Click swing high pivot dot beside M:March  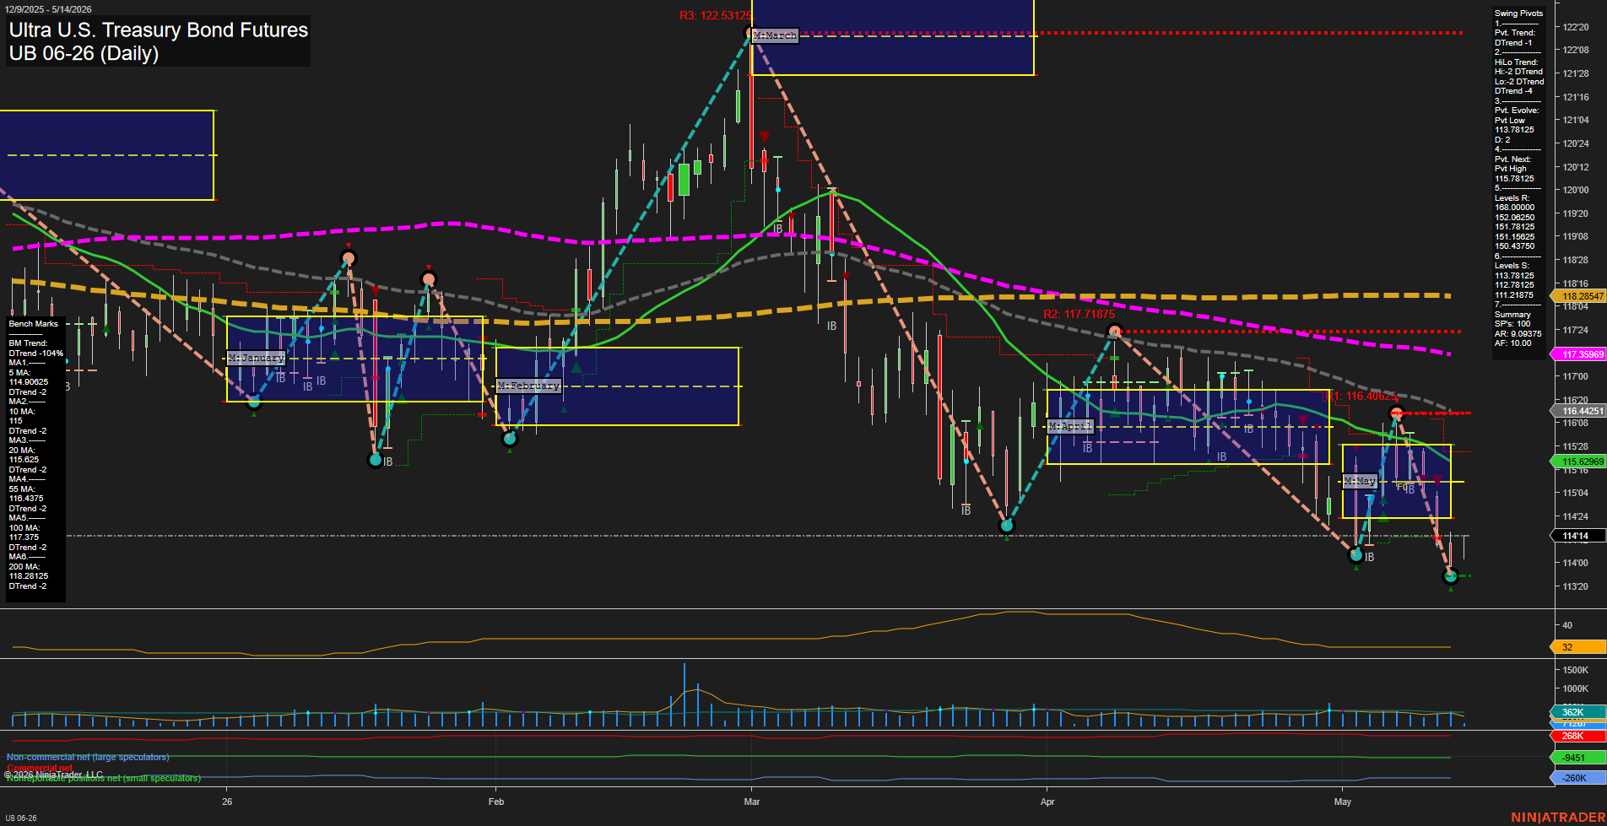click(750, 34)
